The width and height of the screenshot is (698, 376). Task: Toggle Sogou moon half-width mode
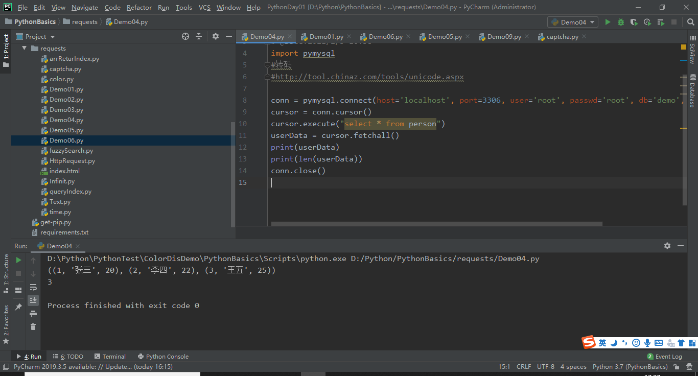[x=614, y=343]
